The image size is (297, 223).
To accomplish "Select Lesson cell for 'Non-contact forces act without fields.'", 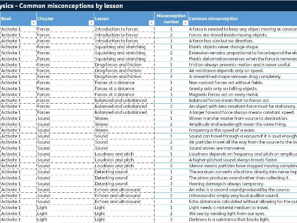I will (124, 83).
